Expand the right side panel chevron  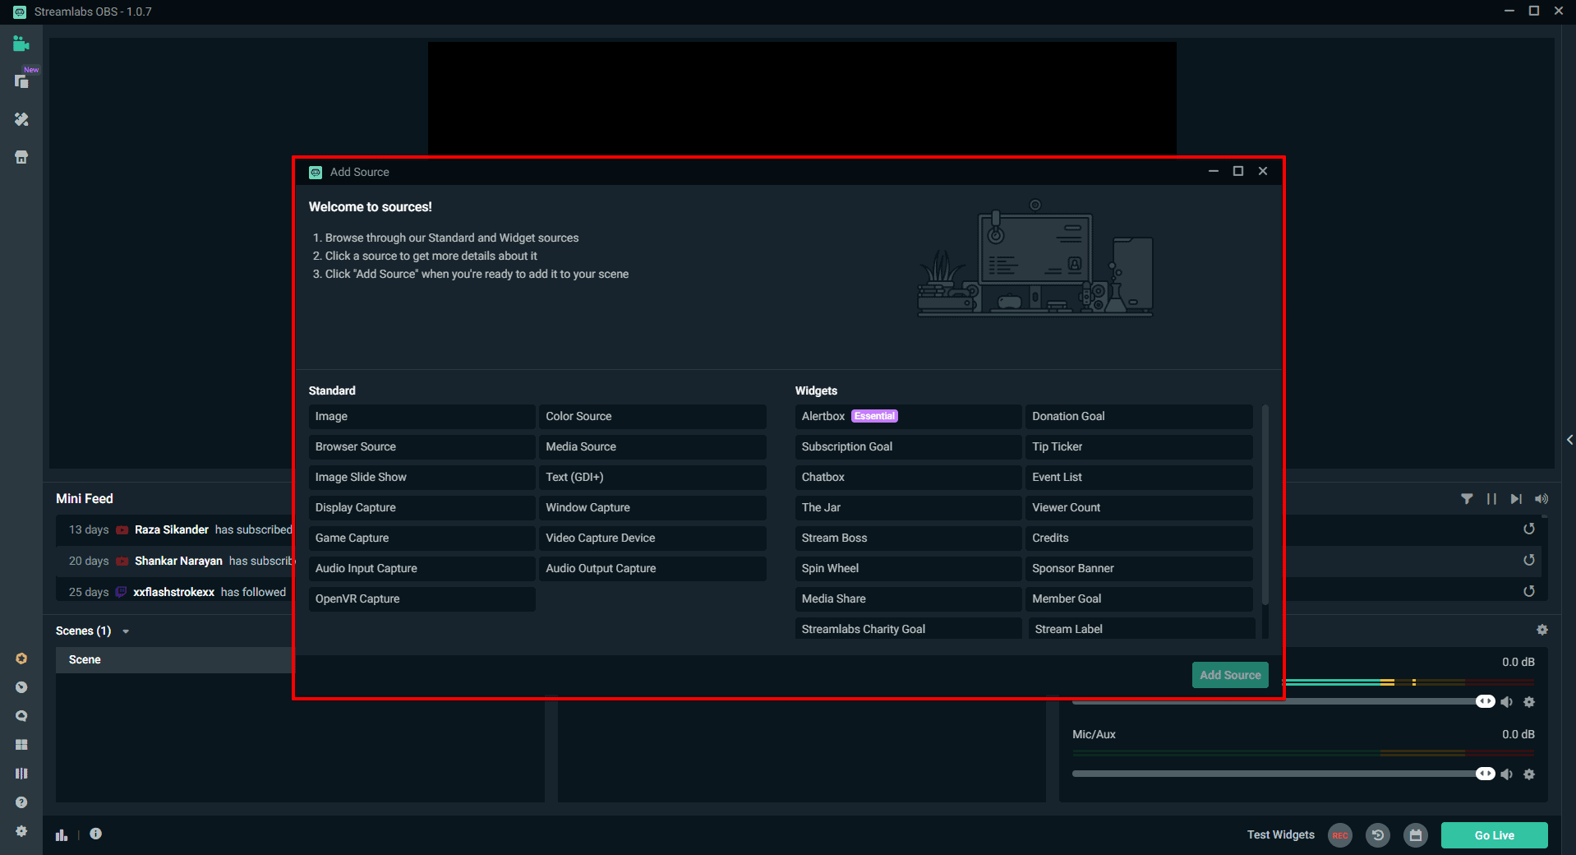pyautogui.click(x=1569, y=440)
